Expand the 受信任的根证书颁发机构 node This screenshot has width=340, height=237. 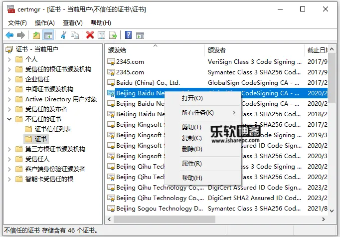click(x=9, y=69)
